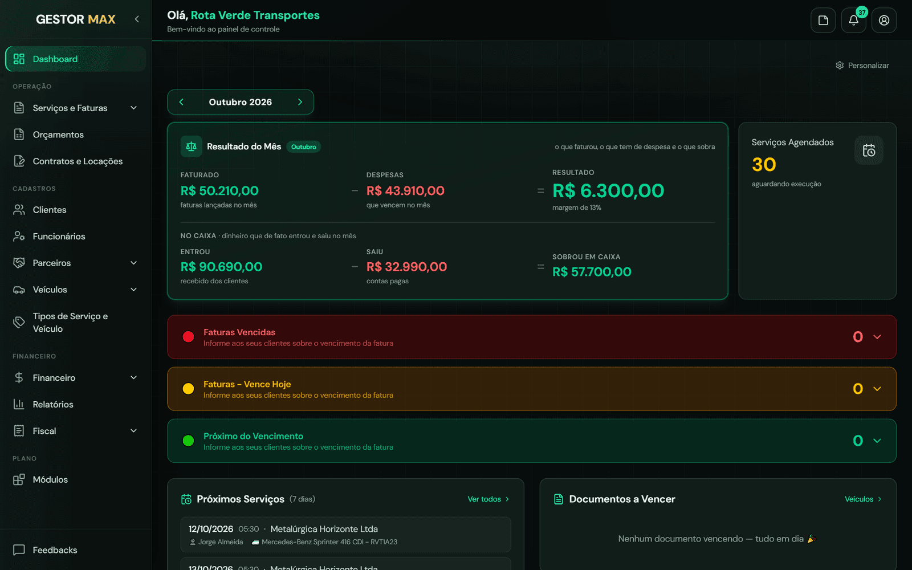
Task: Expand the Faturas Vencidas panel
Action: (x=877, y=337)
